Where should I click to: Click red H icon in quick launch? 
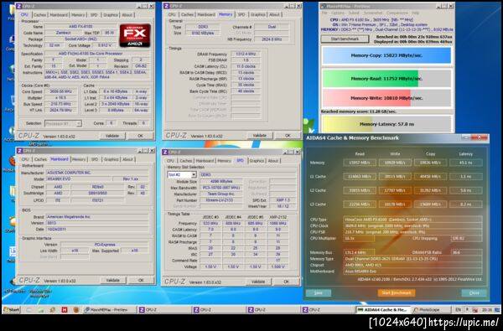coord(65,310)
